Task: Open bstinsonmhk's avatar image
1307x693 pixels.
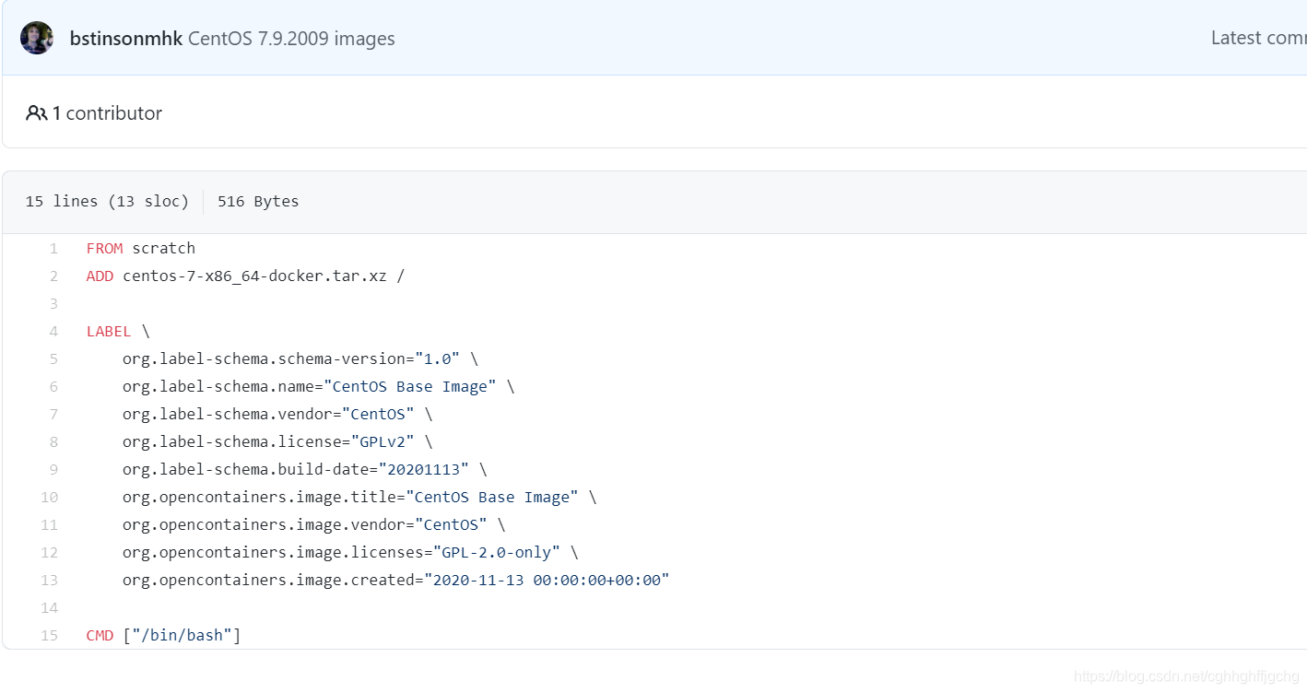Action: tap(37, 38)
